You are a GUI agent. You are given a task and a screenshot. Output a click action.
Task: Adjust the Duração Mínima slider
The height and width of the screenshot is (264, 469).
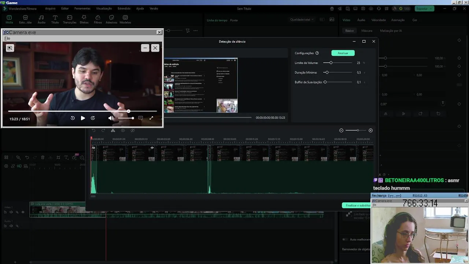[337, 73]
